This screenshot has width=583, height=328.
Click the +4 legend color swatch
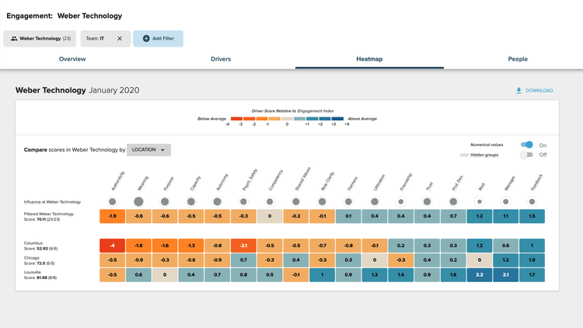337,119
